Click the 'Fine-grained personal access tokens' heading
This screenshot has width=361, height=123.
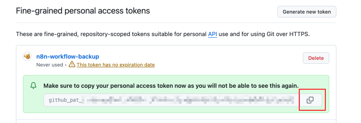pos(83,11)
